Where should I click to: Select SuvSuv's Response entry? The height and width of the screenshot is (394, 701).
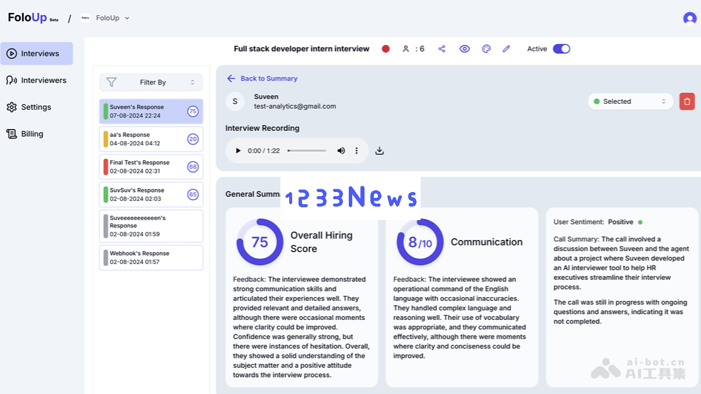click(151, 194)
